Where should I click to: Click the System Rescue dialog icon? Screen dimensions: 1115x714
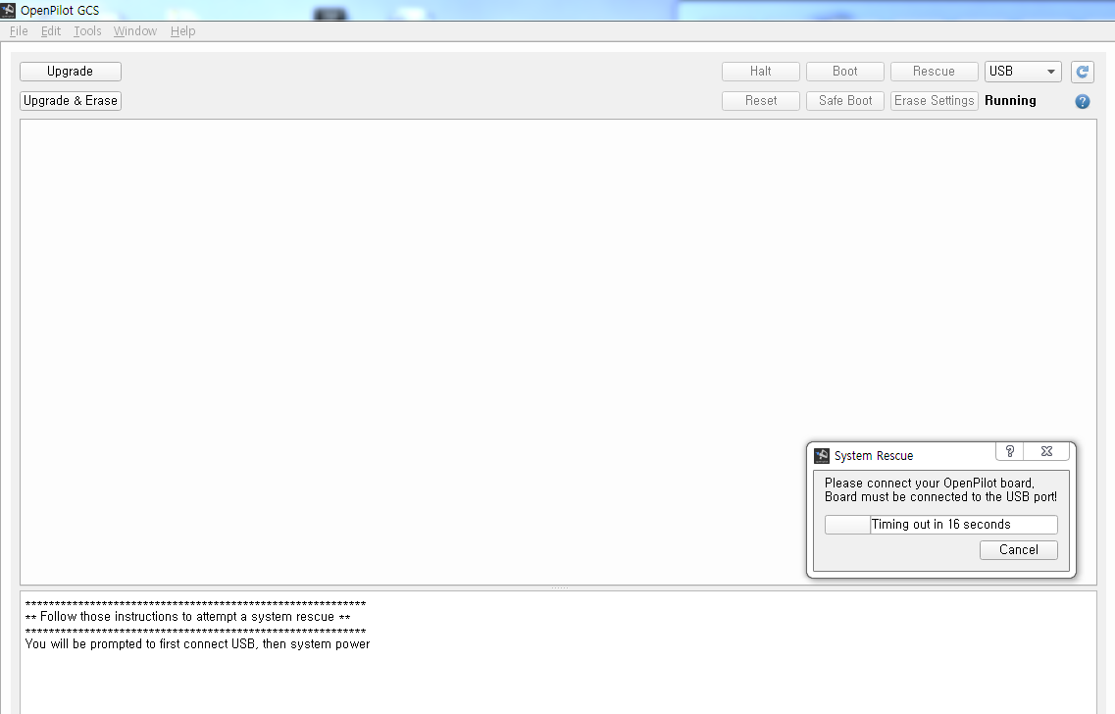point(822,456)
